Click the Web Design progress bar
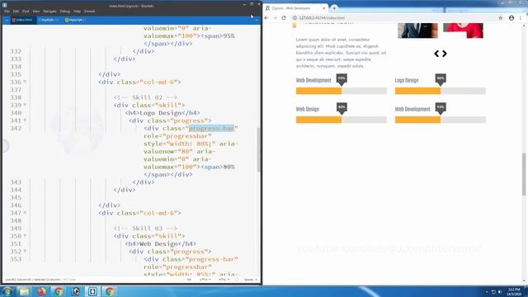Screen dimensions: 528x297 (342, 120)
